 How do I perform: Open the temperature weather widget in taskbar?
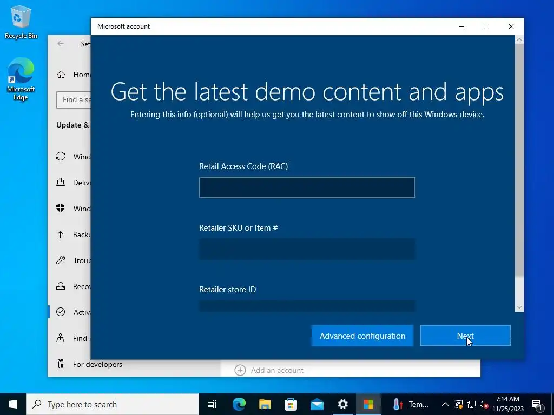pos(411,404)
